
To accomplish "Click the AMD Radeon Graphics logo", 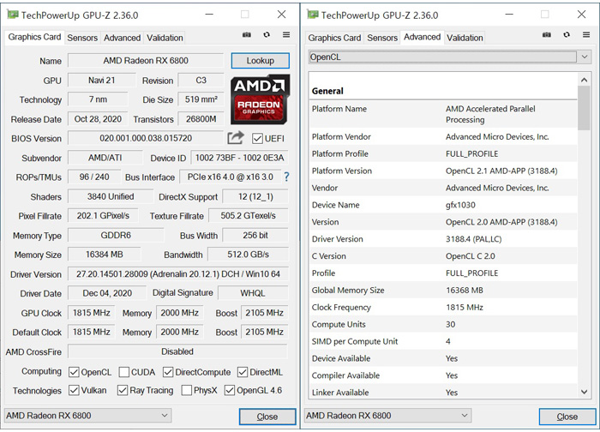I will click(261, 100).
